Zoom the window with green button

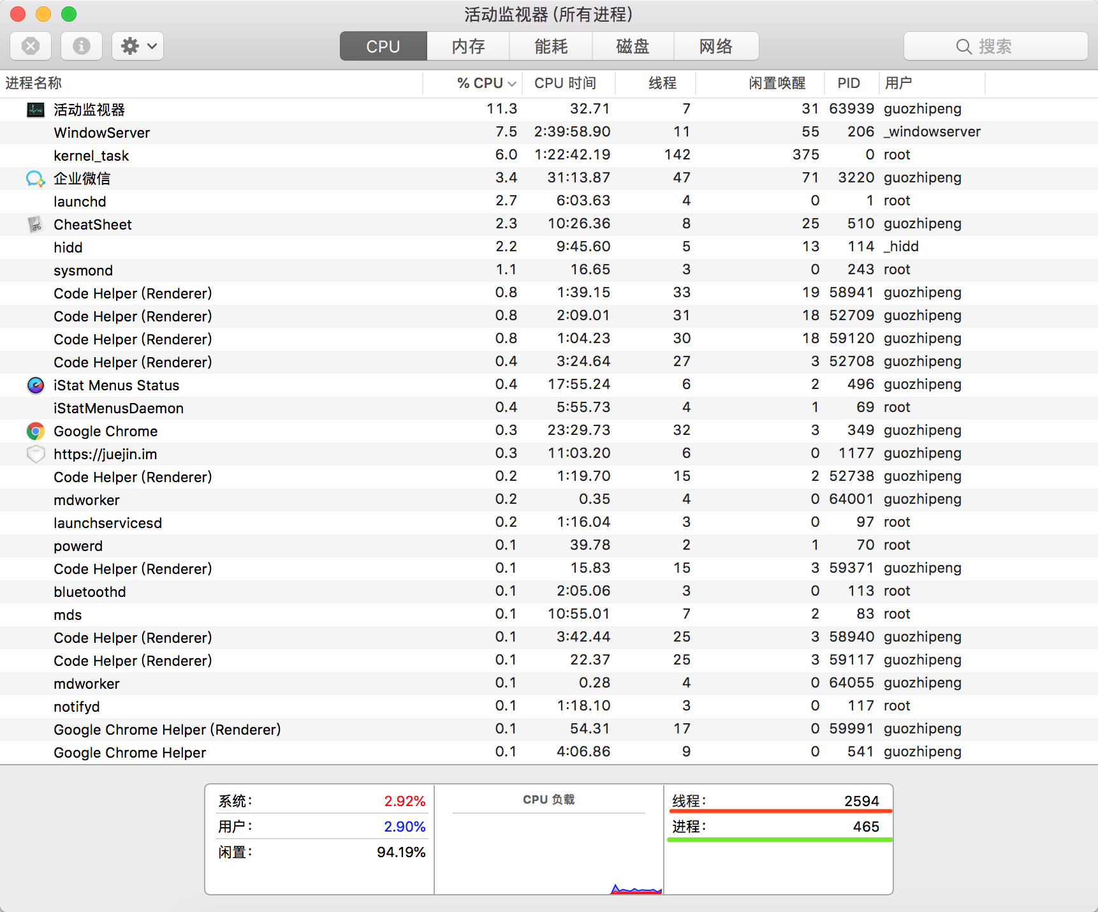[69, 14]
